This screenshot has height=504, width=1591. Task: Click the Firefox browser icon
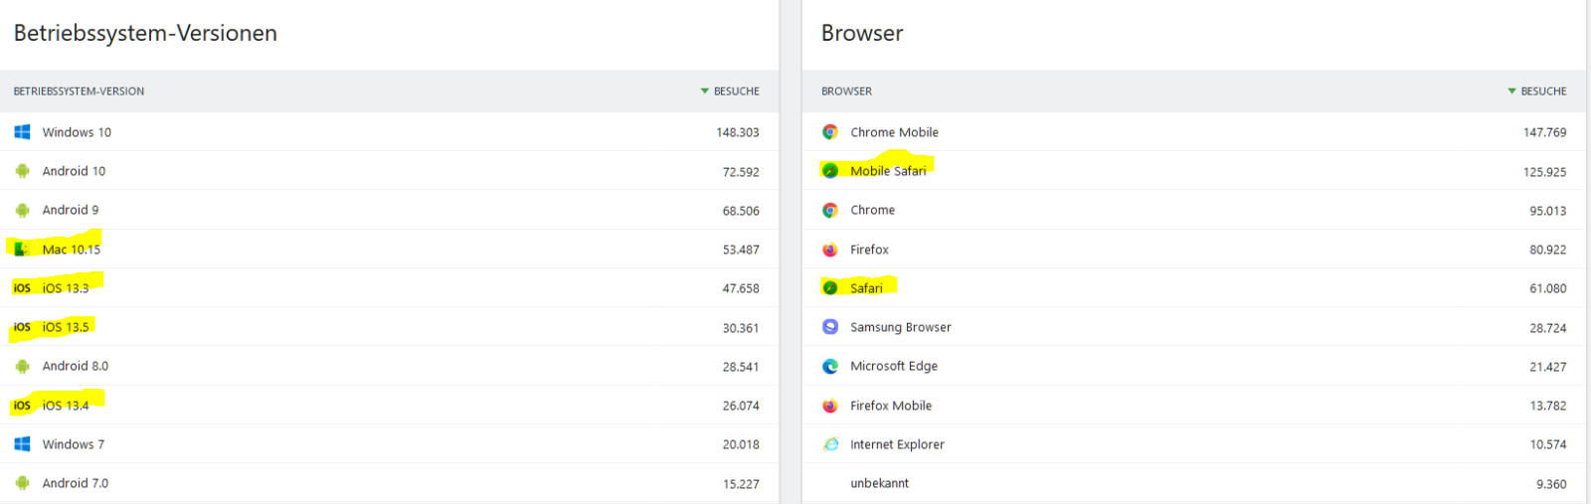[830, 250]
